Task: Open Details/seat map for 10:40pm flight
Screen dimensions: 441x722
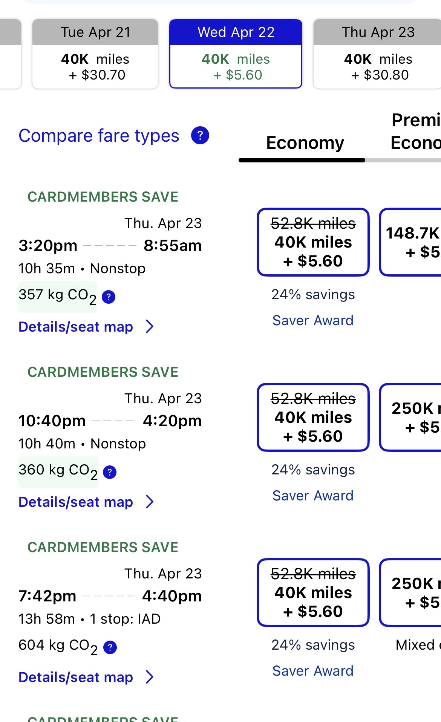Action: point(76,502)
